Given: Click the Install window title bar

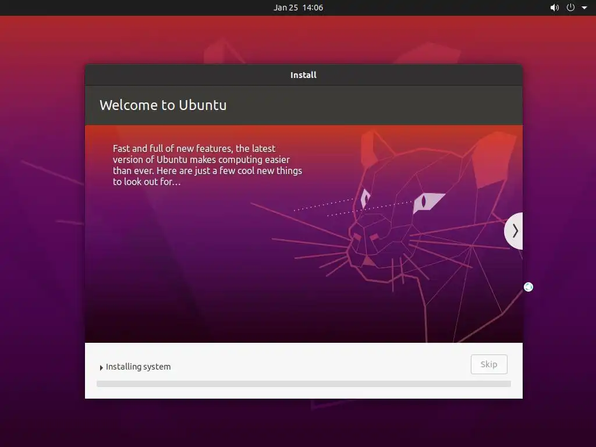Looking at the screenshot, I should point(304,75).
